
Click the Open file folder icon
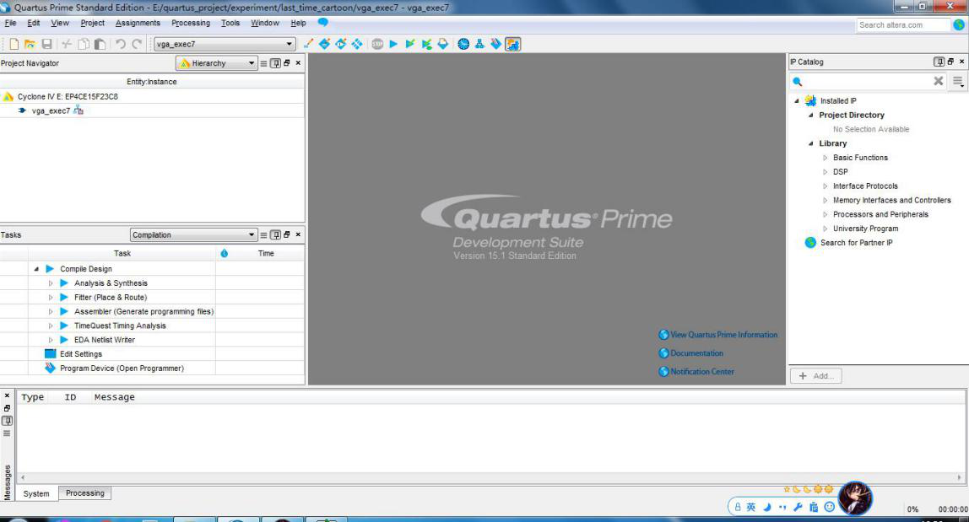30,44
